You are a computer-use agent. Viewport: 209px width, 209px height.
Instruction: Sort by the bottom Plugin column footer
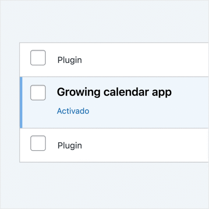70,145
